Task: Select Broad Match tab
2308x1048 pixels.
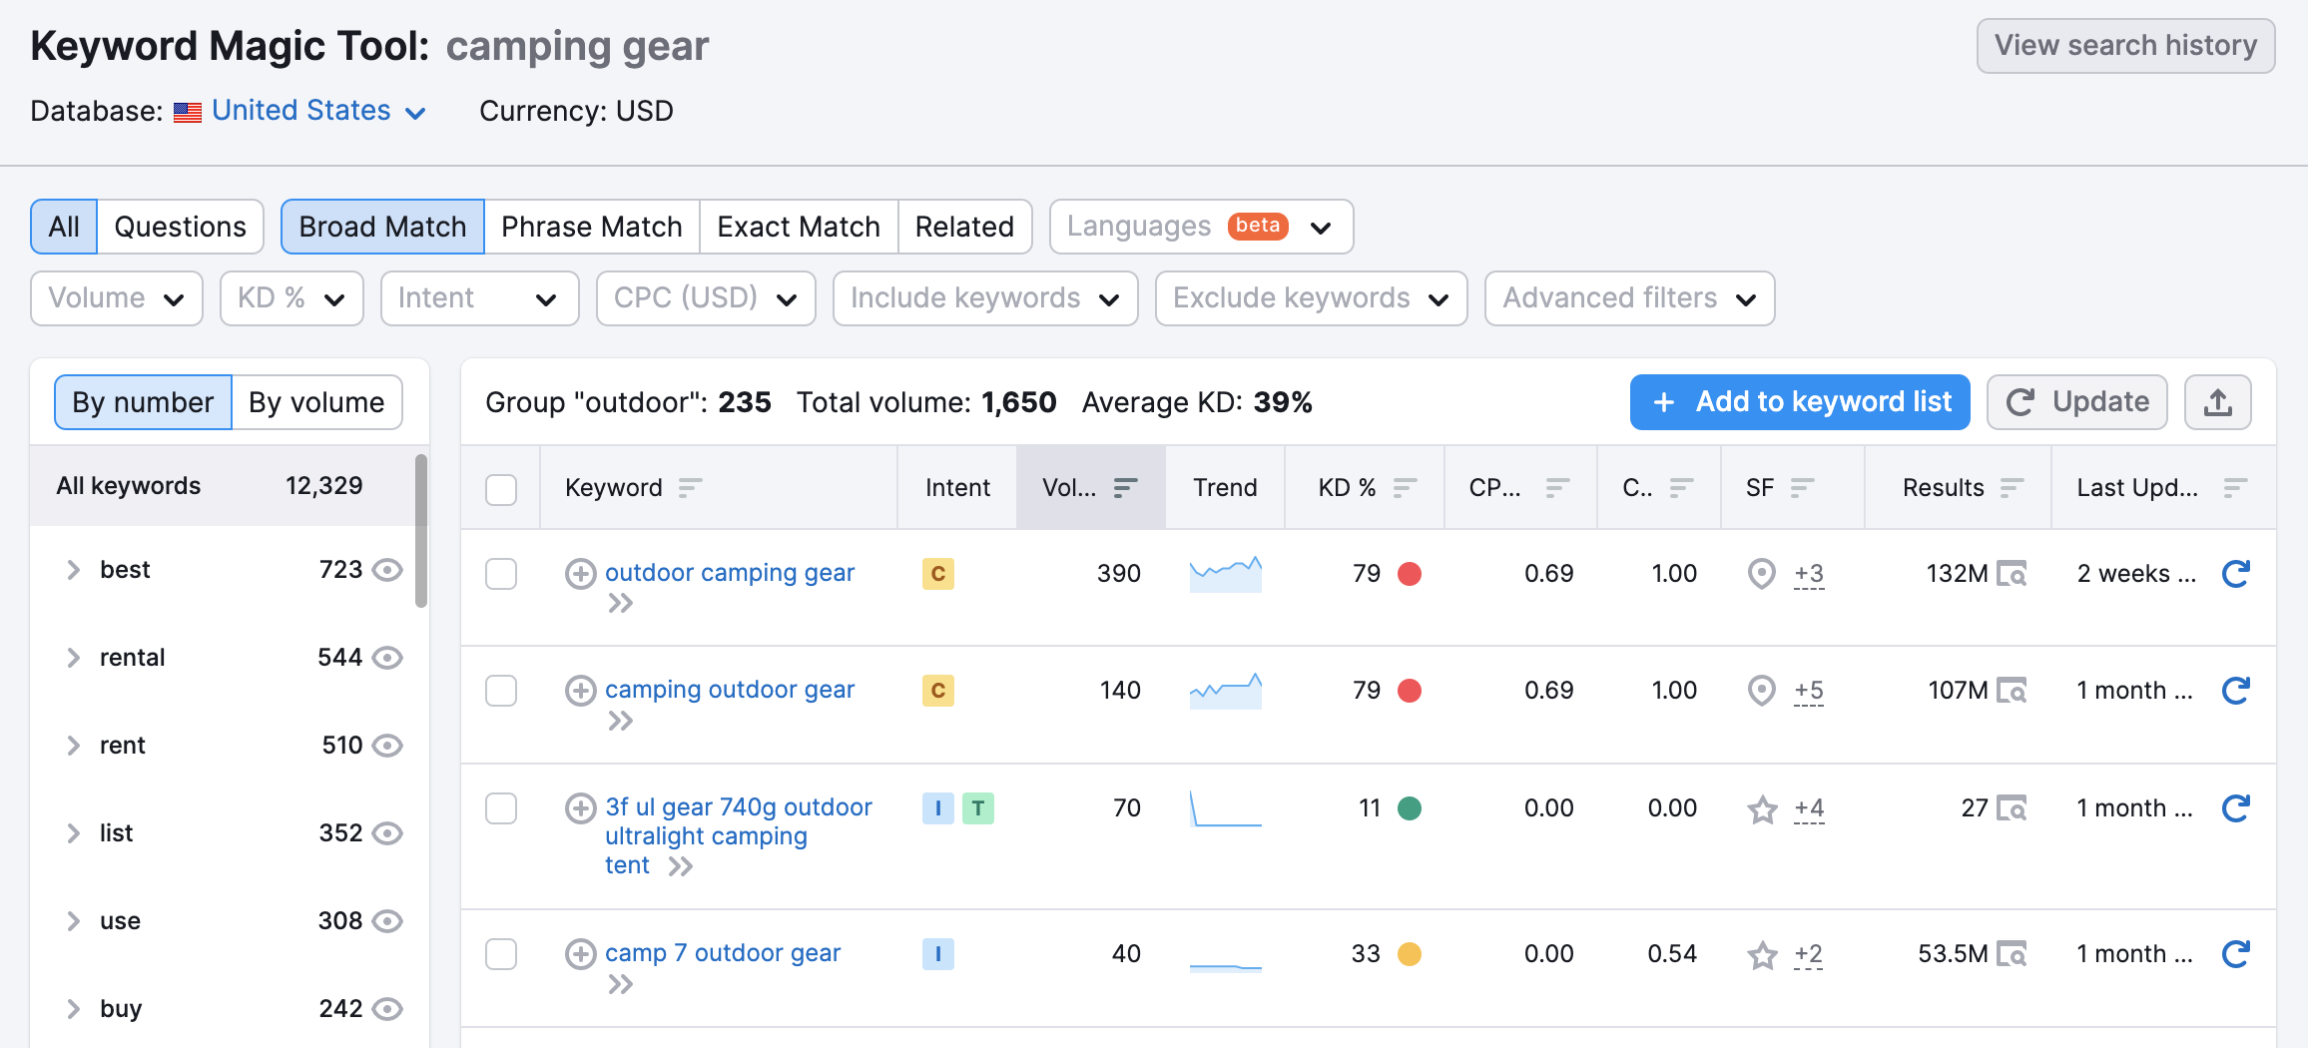Action: (382, 227)
